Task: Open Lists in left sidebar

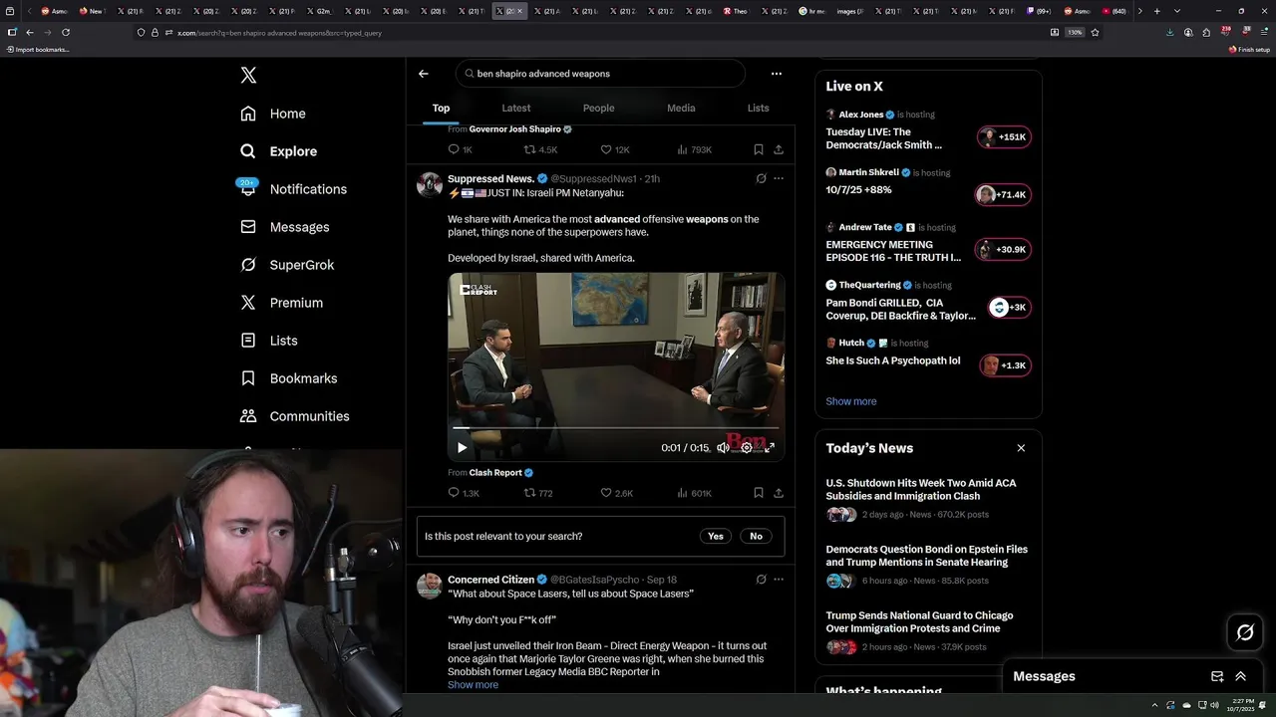Action: coord(269,341)
